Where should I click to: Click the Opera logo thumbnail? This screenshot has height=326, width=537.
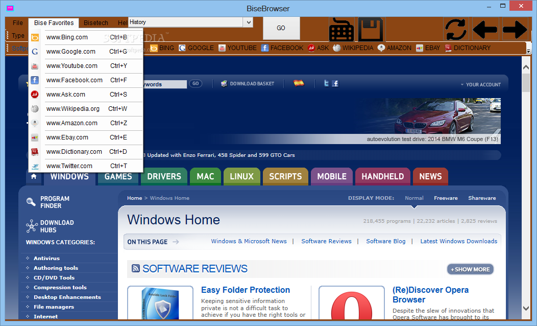click(351, 304)
